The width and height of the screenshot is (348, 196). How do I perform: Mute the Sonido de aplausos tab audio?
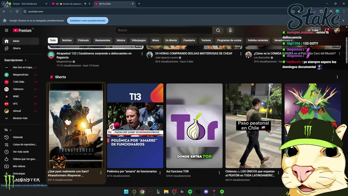point(85,4)
